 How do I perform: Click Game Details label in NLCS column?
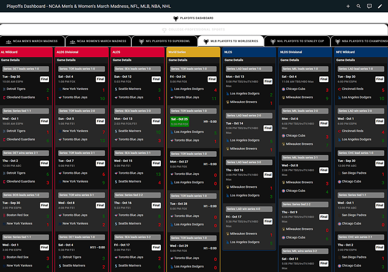pyautogui.click(x=234, y=60)
